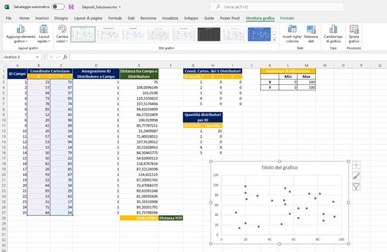Click the chart title Titolo del grafico
Screen dimensions: 387x252
(279, 168)
